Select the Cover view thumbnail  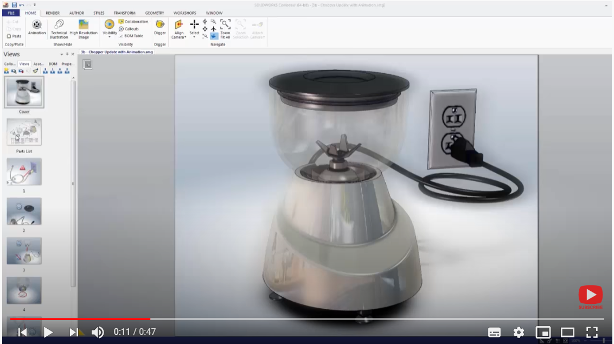coord(24,92)
